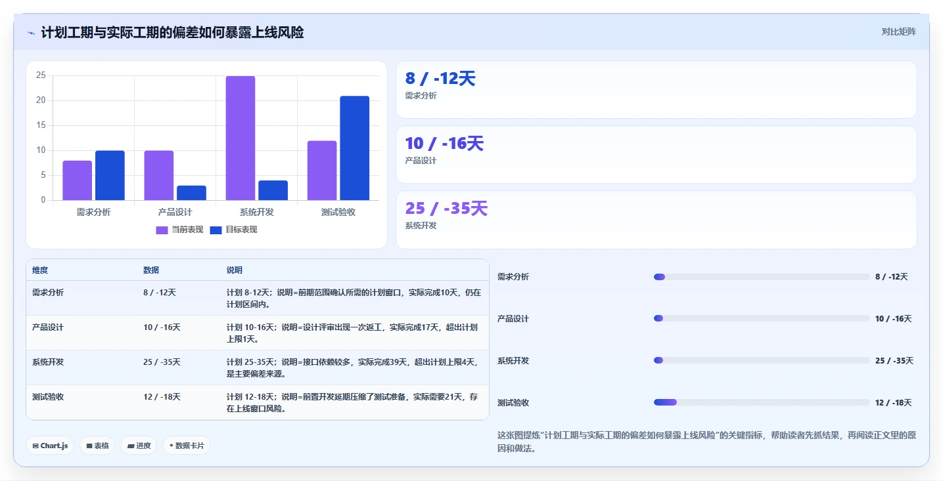Click the 测试验收 table row label

coord(48,396)
